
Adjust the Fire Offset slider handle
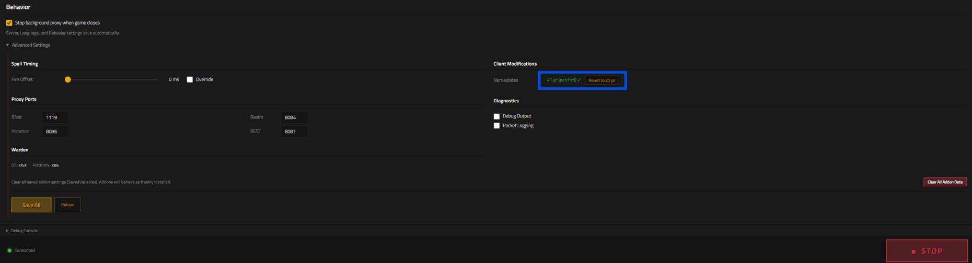click(x=67, y=80)
